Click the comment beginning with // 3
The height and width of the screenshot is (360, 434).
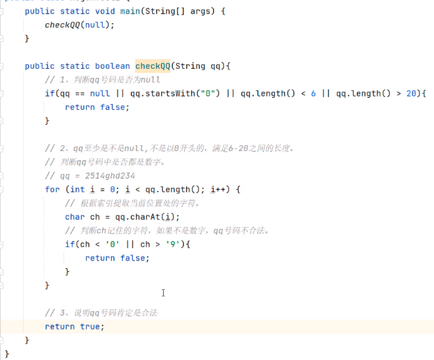click(x=101, y=313)
